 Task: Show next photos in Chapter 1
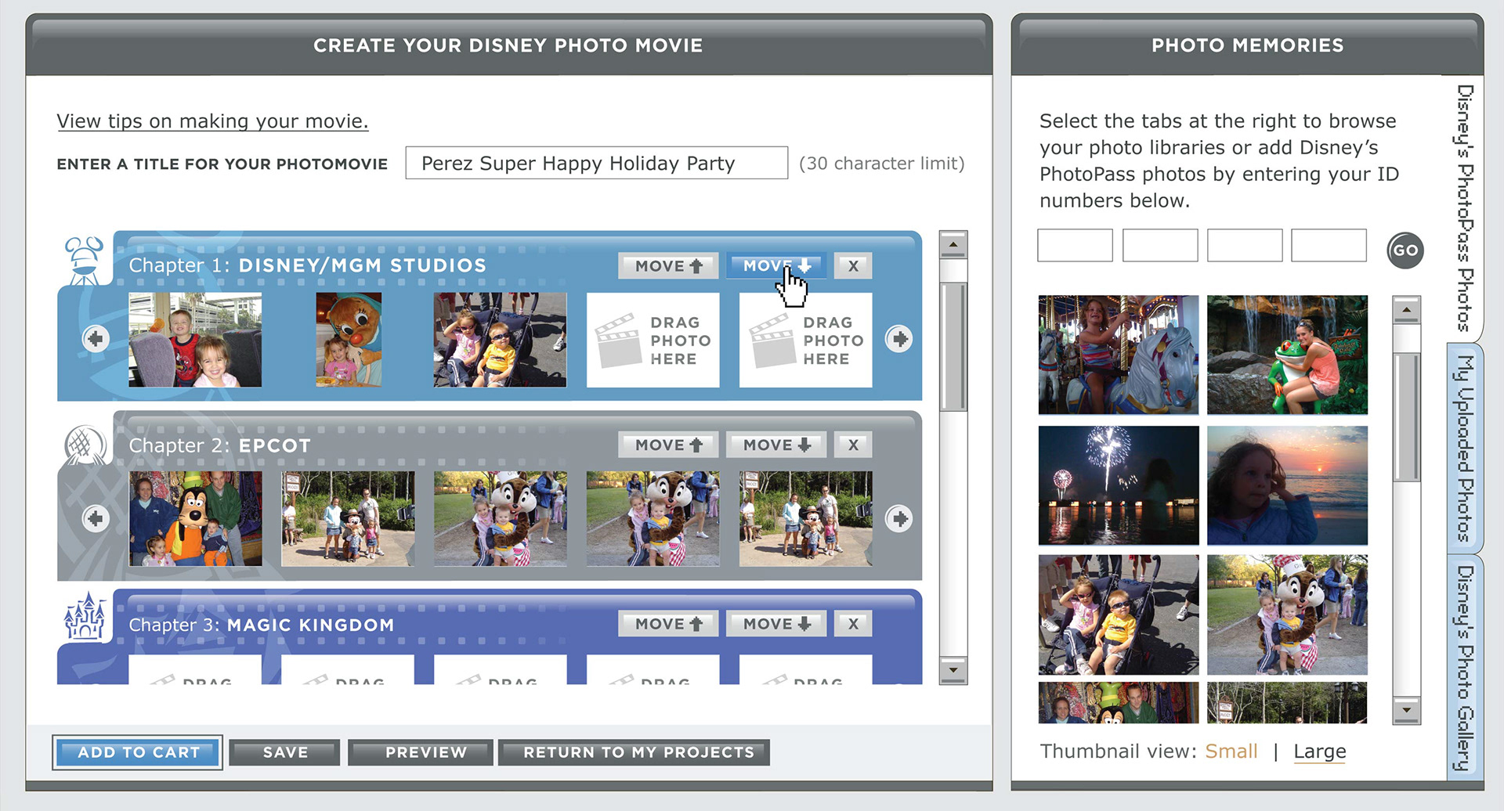point(898,339)
